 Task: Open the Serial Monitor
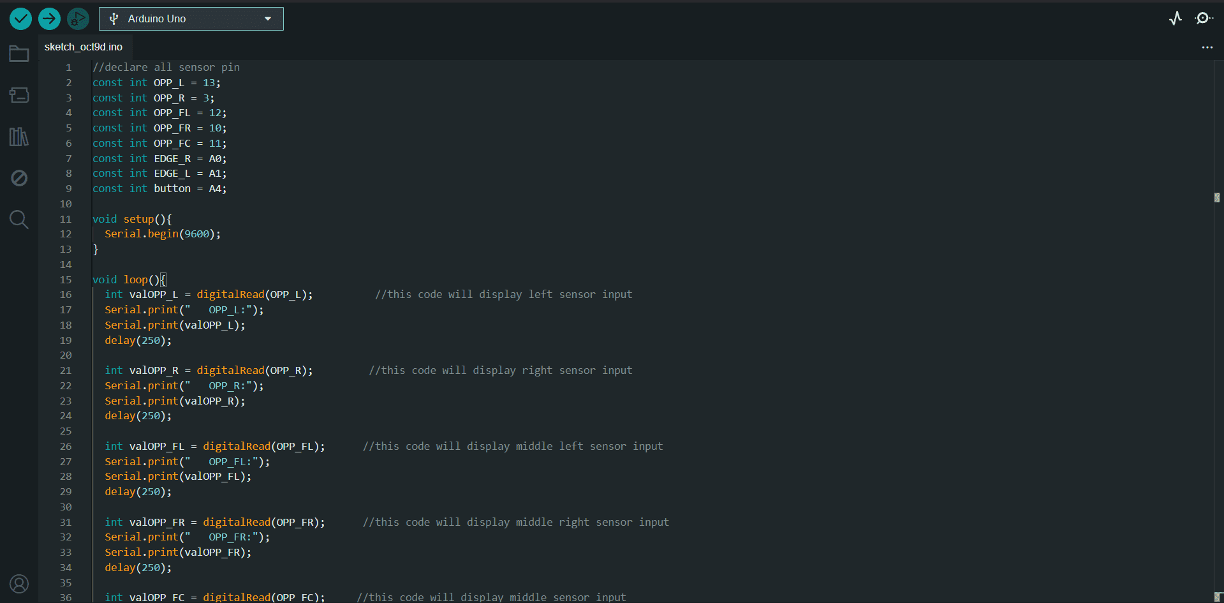1204,19
